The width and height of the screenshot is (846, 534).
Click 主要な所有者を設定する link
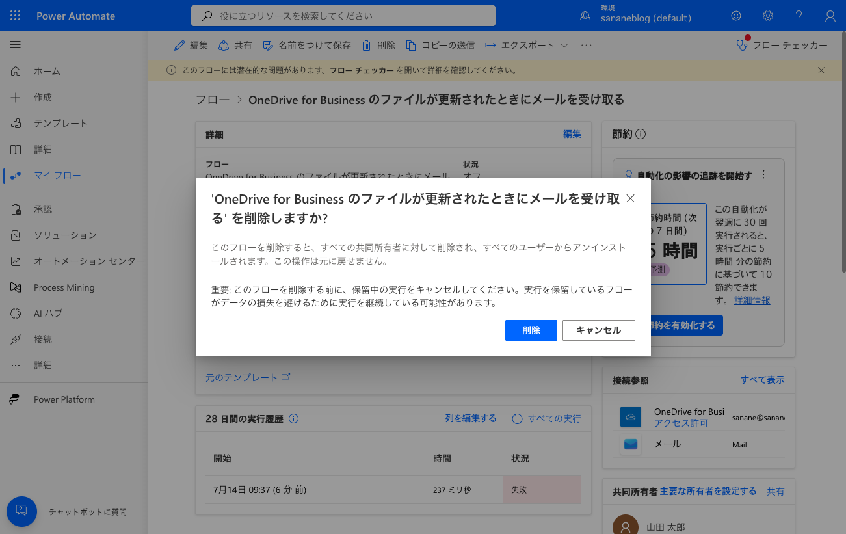pyautogui.click(x=708, y=492)
